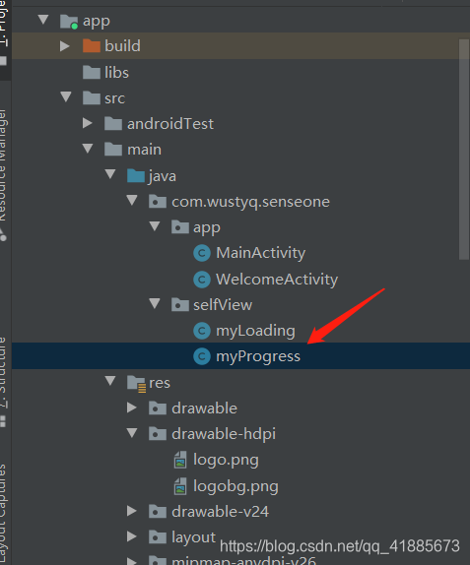Collapse the res folder
The image size is (470, 565).
click(x=110, y=381)
